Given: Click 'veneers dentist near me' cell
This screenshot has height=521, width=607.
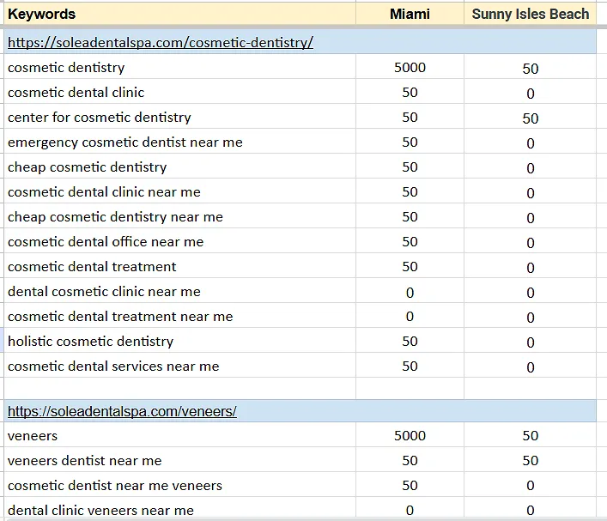Looking at the screenshot, I should pos(179,460).
